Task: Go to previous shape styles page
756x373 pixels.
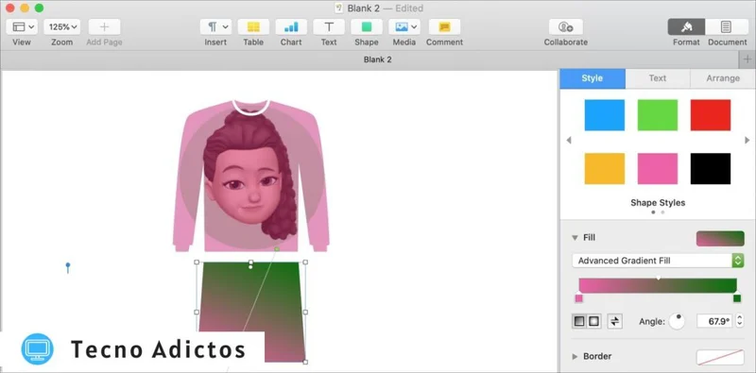Action: tap(569, 141)
